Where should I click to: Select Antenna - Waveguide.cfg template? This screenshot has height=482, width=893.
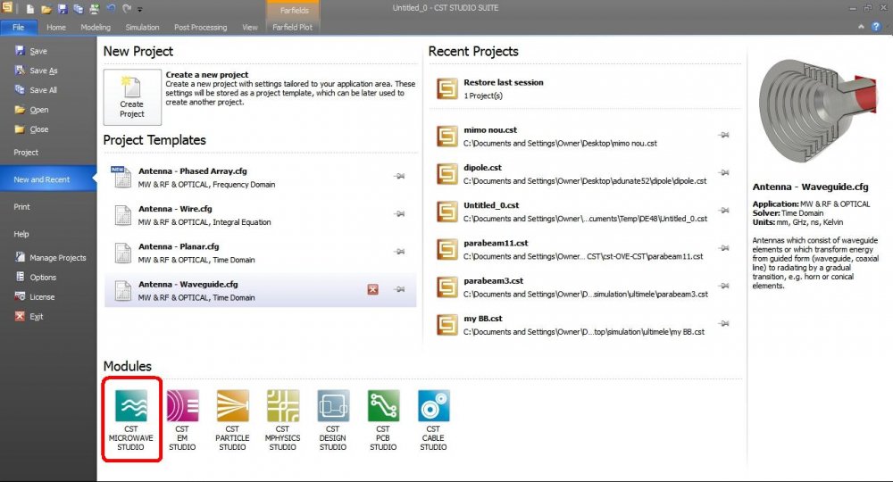click(x=260, y=290)
